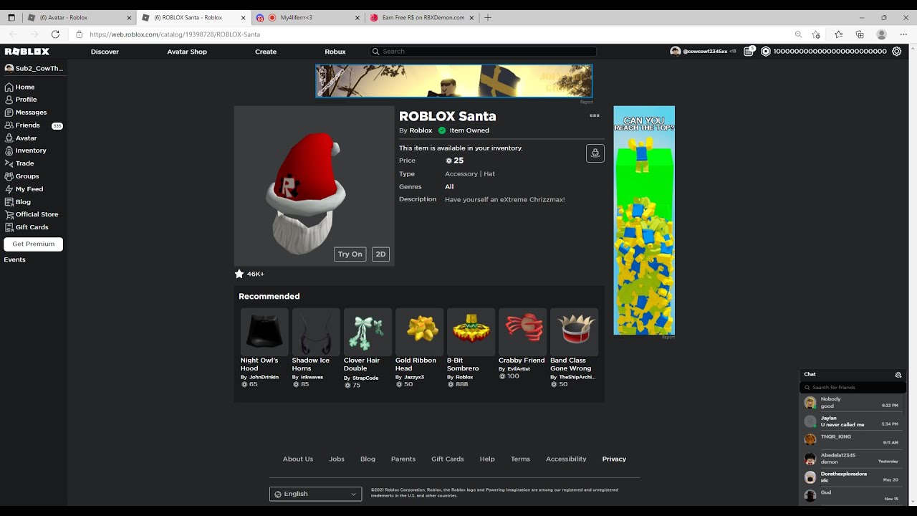Open the browser favorites star icon
This screenshot has width=917, height=516.
click(838, 34)
